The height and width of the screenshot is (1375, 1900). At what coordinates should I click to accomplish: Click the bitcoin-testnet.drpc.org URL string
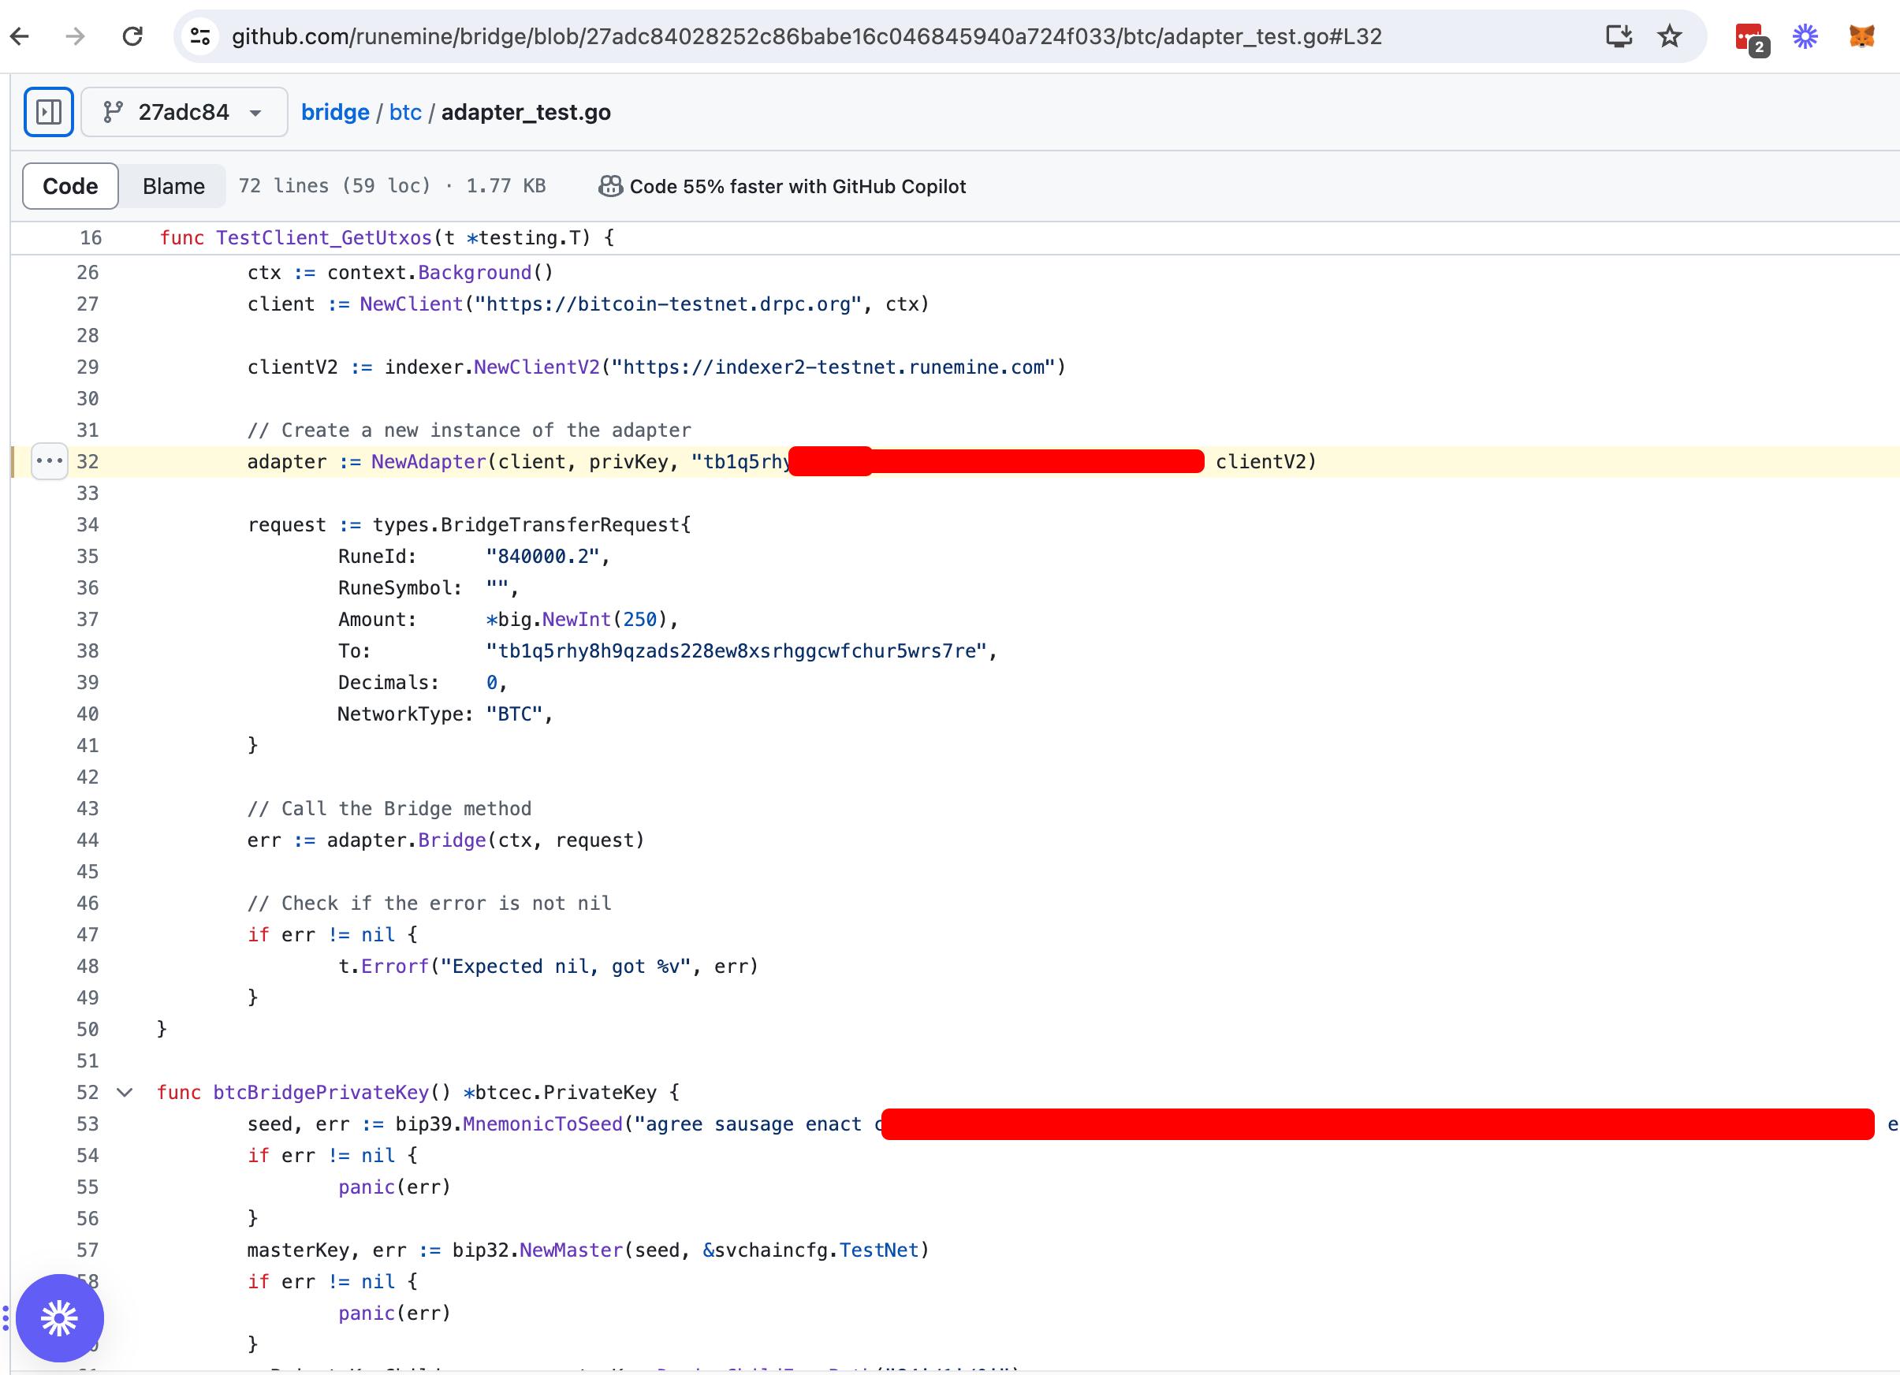(x=669, y=304)
